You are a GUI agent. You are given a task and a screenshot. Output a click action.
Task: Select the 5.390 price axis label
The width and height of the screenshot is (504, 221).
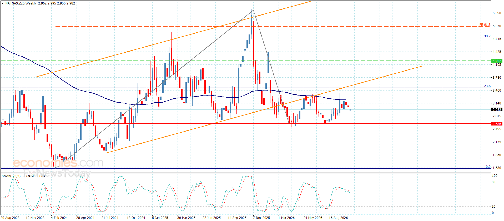(x=497, y=13)
